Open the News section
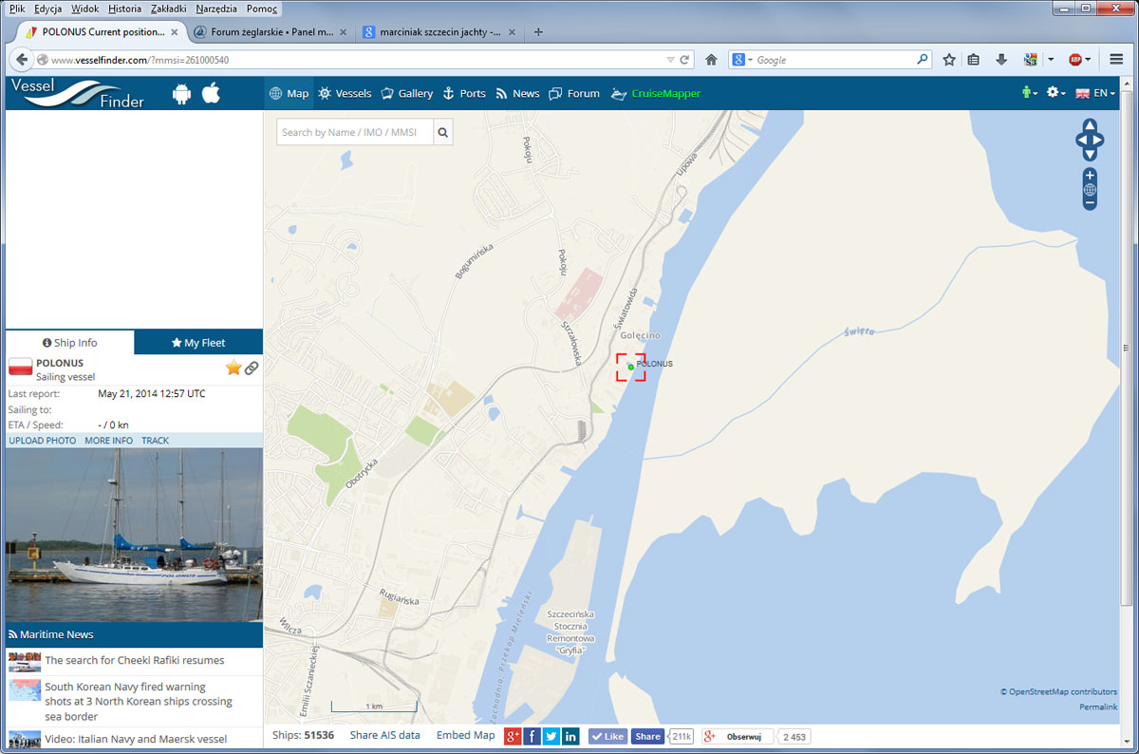Screen dimensions: 1139x754 [517, 93]
